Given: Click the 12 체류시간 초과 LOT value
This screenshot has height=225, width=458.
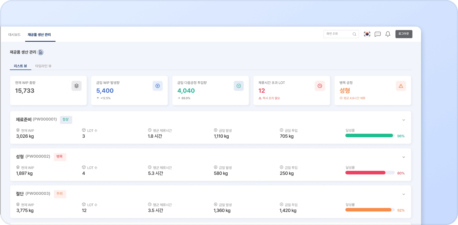Looking at the screenshot, I should click(x=262, y=91).
